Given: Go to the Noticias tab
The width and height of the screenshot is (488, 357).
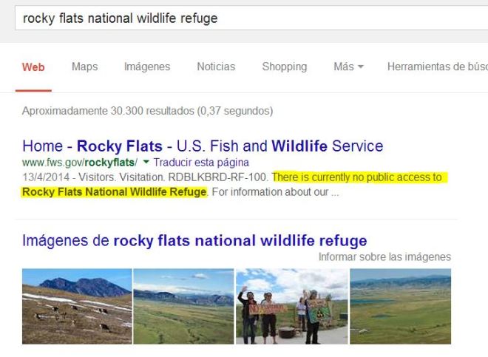Looking at the screenshot, I should click(x=216, y=67).
